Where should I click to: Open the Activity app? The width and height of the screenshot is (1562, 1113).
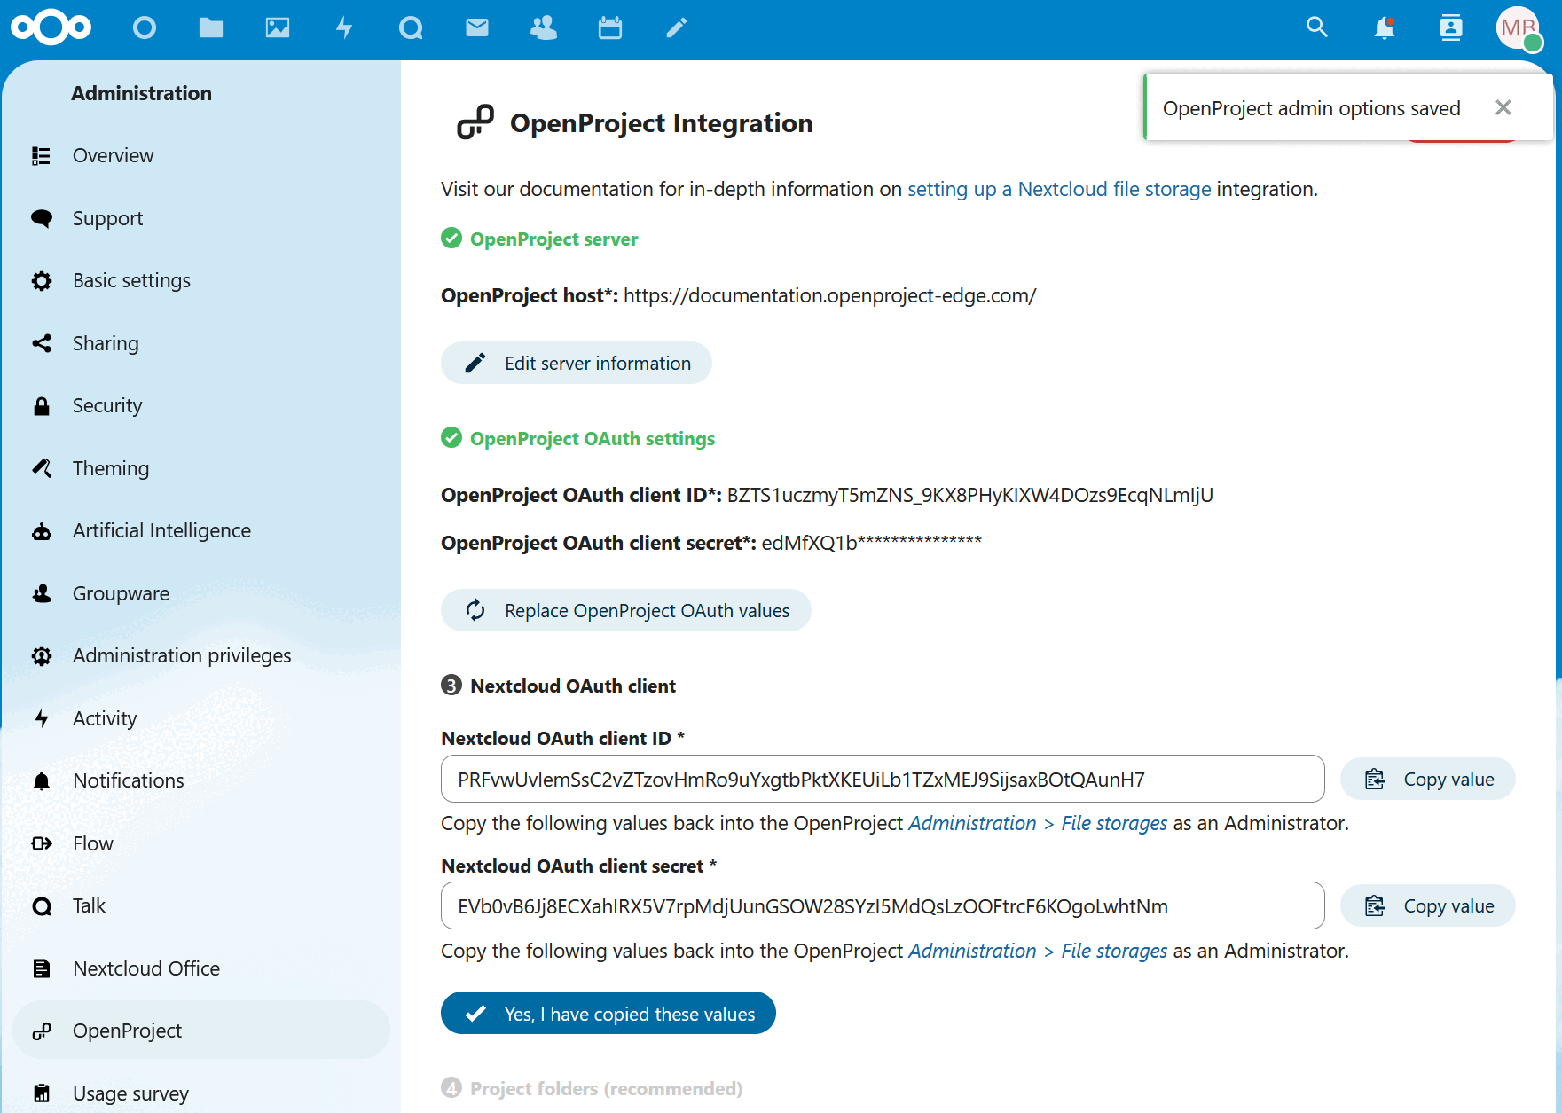(x=344, y=27)
